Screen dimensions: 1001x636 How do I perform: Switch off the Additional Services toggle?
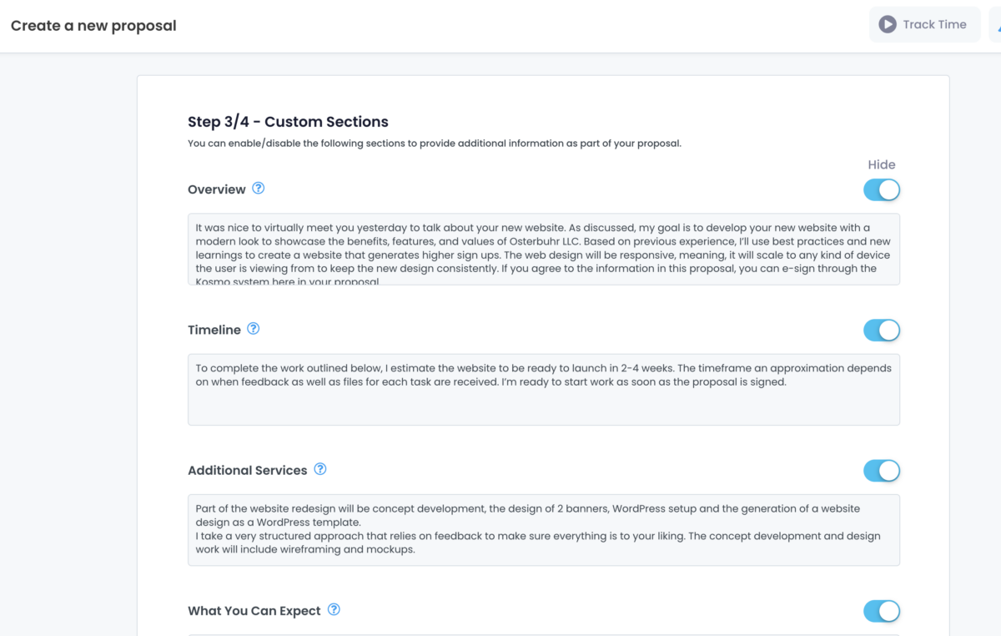tap(882, 471)
